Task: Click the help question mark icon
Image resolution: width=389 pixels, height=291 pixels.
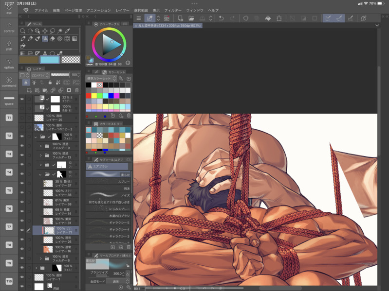Action: (364, 18)
